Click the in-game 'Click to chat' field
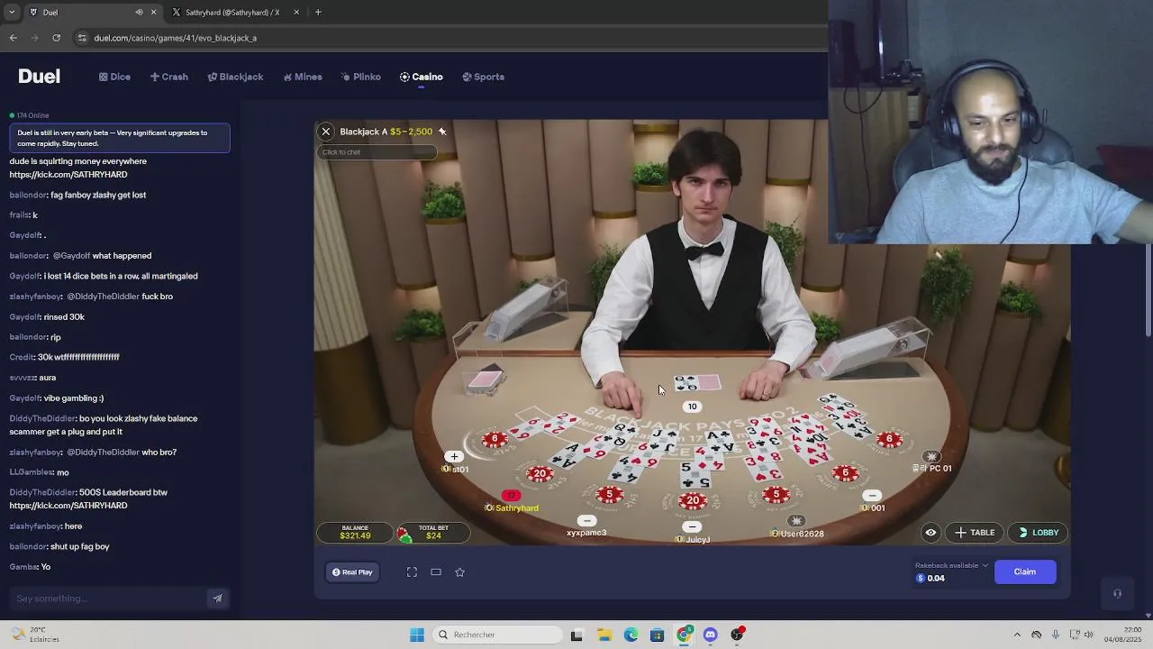The image size is (1153, 649). coord(377,152)
